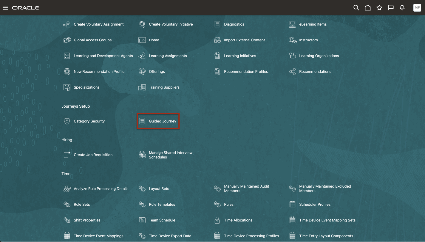Click the Team Schedule icon
Viewport: 425px width, 242px height.
(x=142, y=220)
